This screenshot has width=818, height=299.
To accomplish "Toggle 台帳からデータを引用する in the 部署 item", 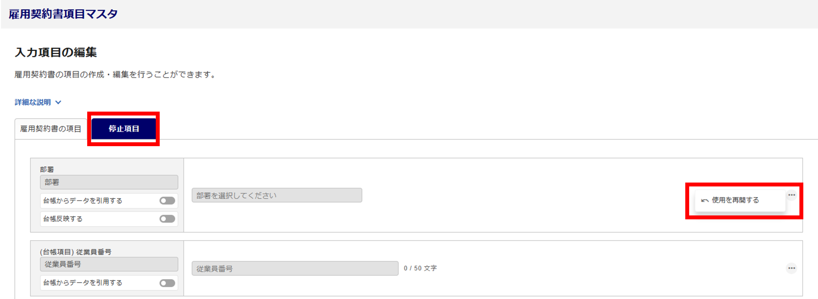I will coord(167,201).
